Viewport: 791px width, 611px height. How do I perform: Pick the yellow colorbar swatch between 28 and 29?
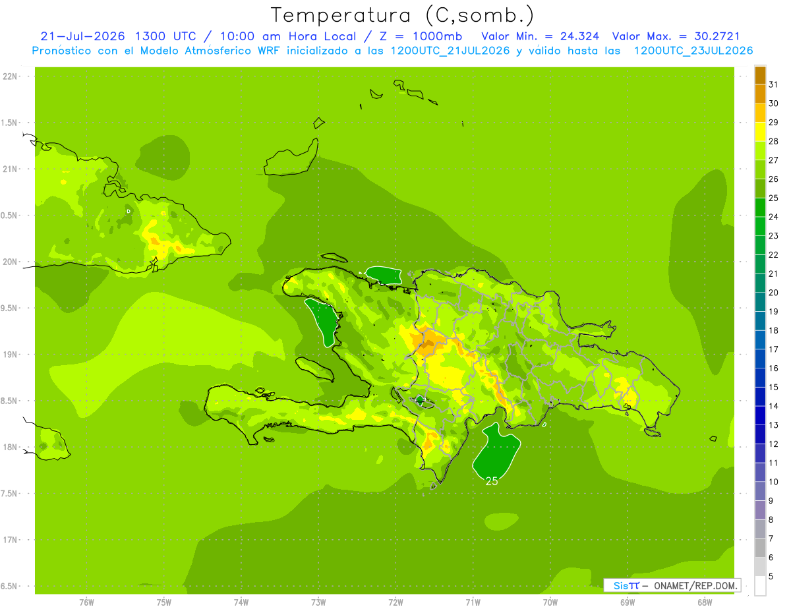click(760, 131)
